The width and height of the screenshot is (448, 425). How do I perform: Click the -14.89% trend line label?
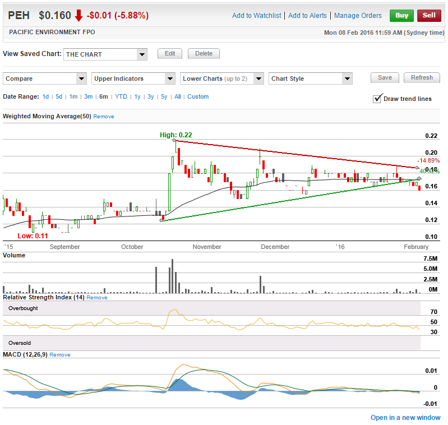click(428, 160)
